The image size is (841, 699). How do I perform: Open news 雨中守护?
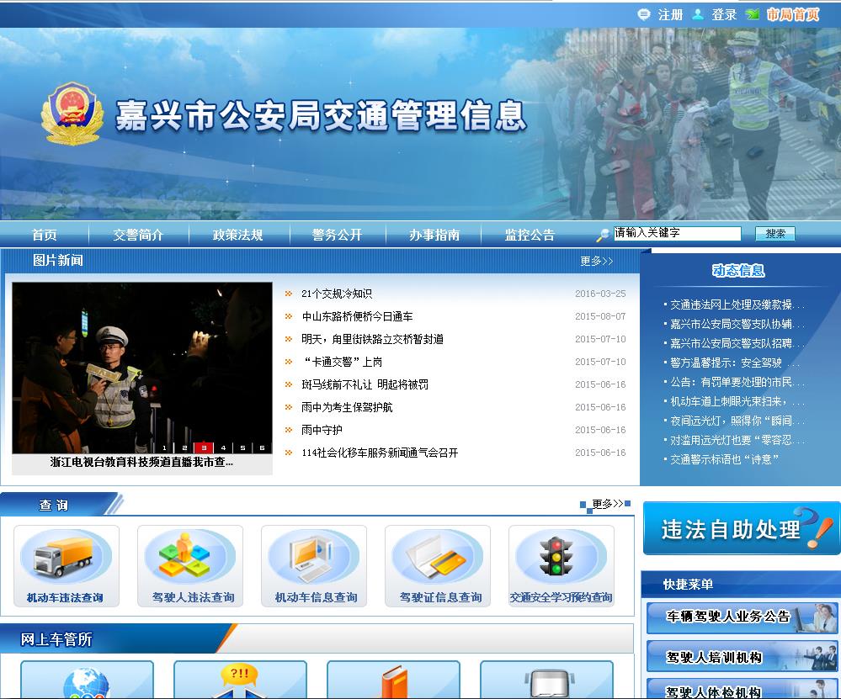tap(322, 430)
